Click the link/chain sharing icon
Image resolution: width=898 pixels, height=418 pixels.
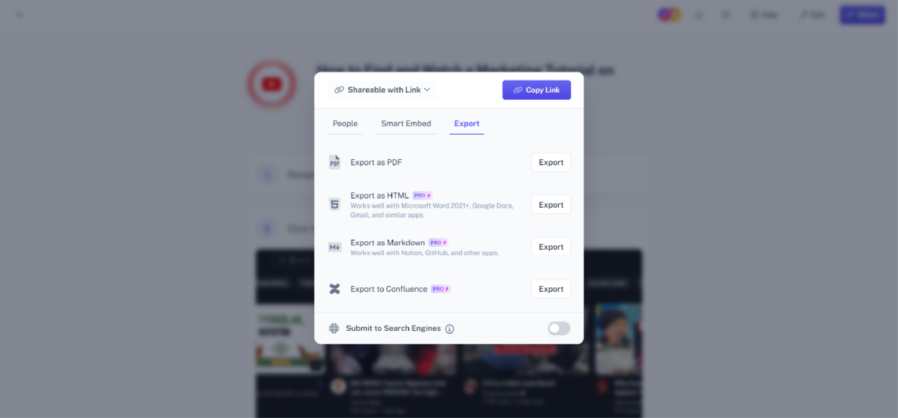click(339, 89)
